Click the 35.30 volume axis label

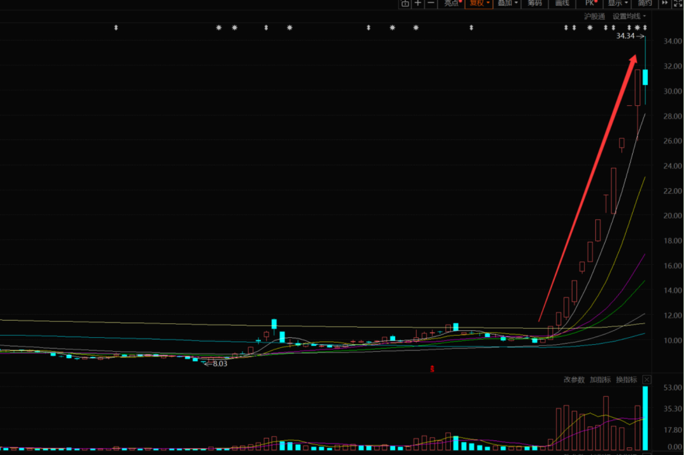673,409
